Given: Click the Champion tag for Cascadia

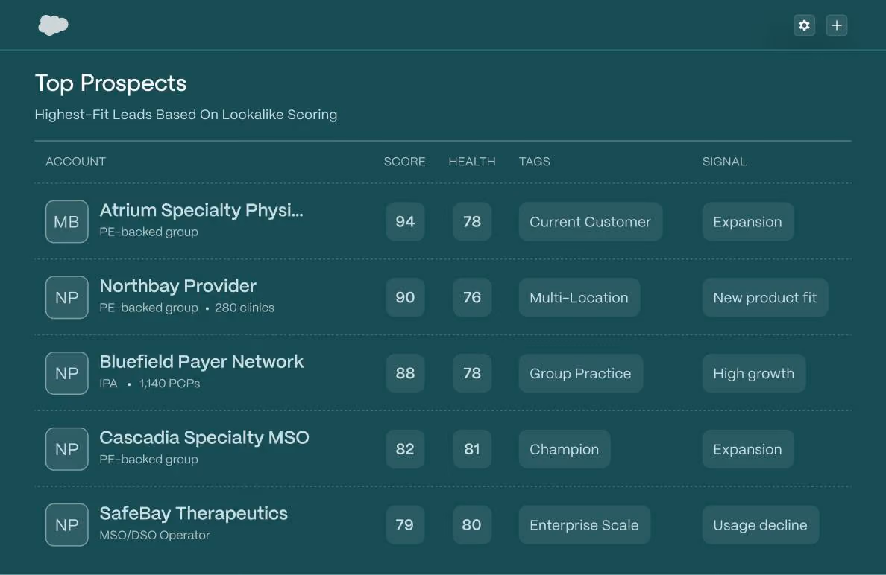Looking at the screenshot, I should tap(565, 449).
